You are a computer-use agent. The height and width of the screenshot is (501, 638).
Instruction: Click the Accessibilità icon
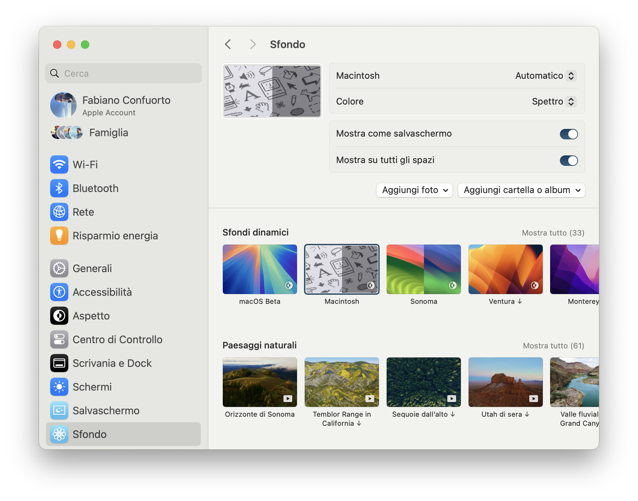(x=59, y=292)
